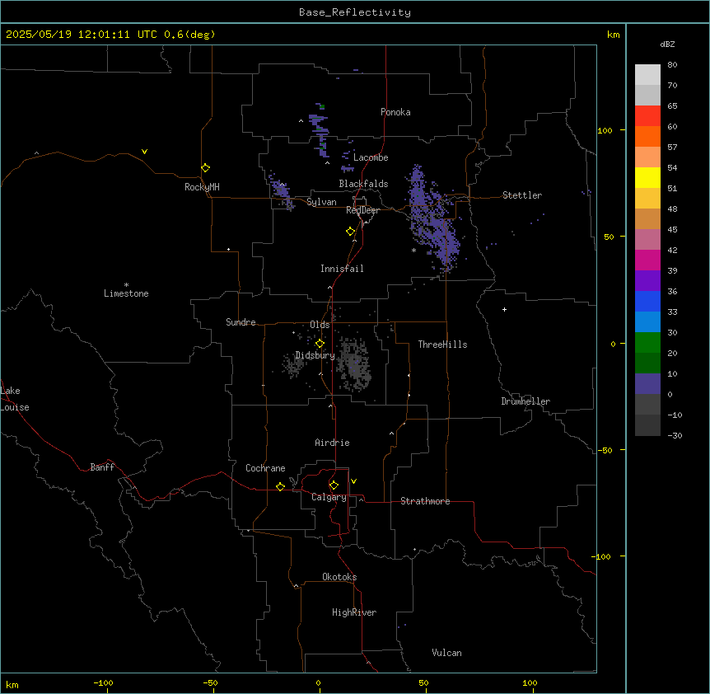Screen dimensions: 710x694
Task: Select the asterisk marker above Limestone
Action: pos(126,285)
